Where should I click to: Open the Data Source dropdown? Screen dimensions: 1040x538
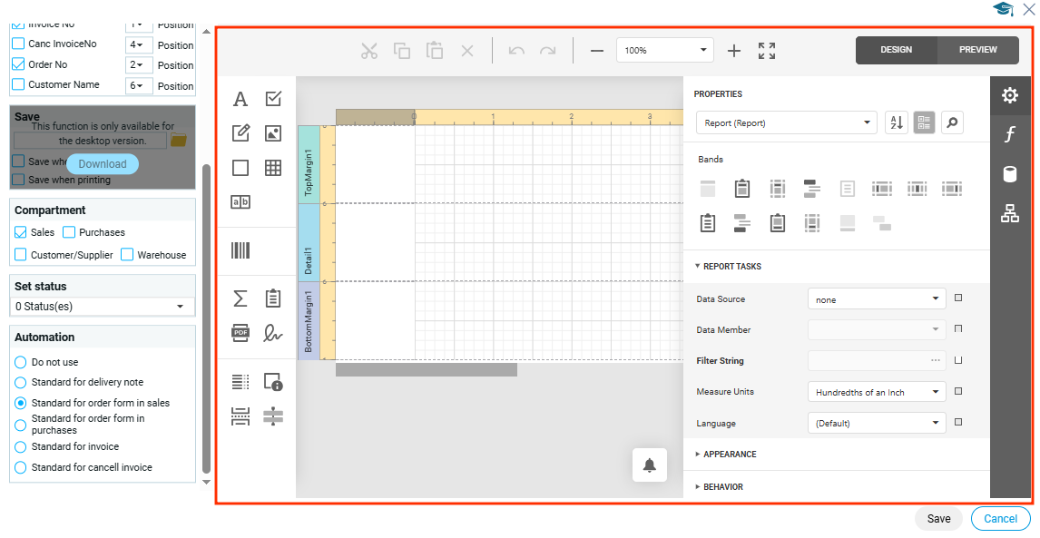pyautogui.click(x=877, y=299)
